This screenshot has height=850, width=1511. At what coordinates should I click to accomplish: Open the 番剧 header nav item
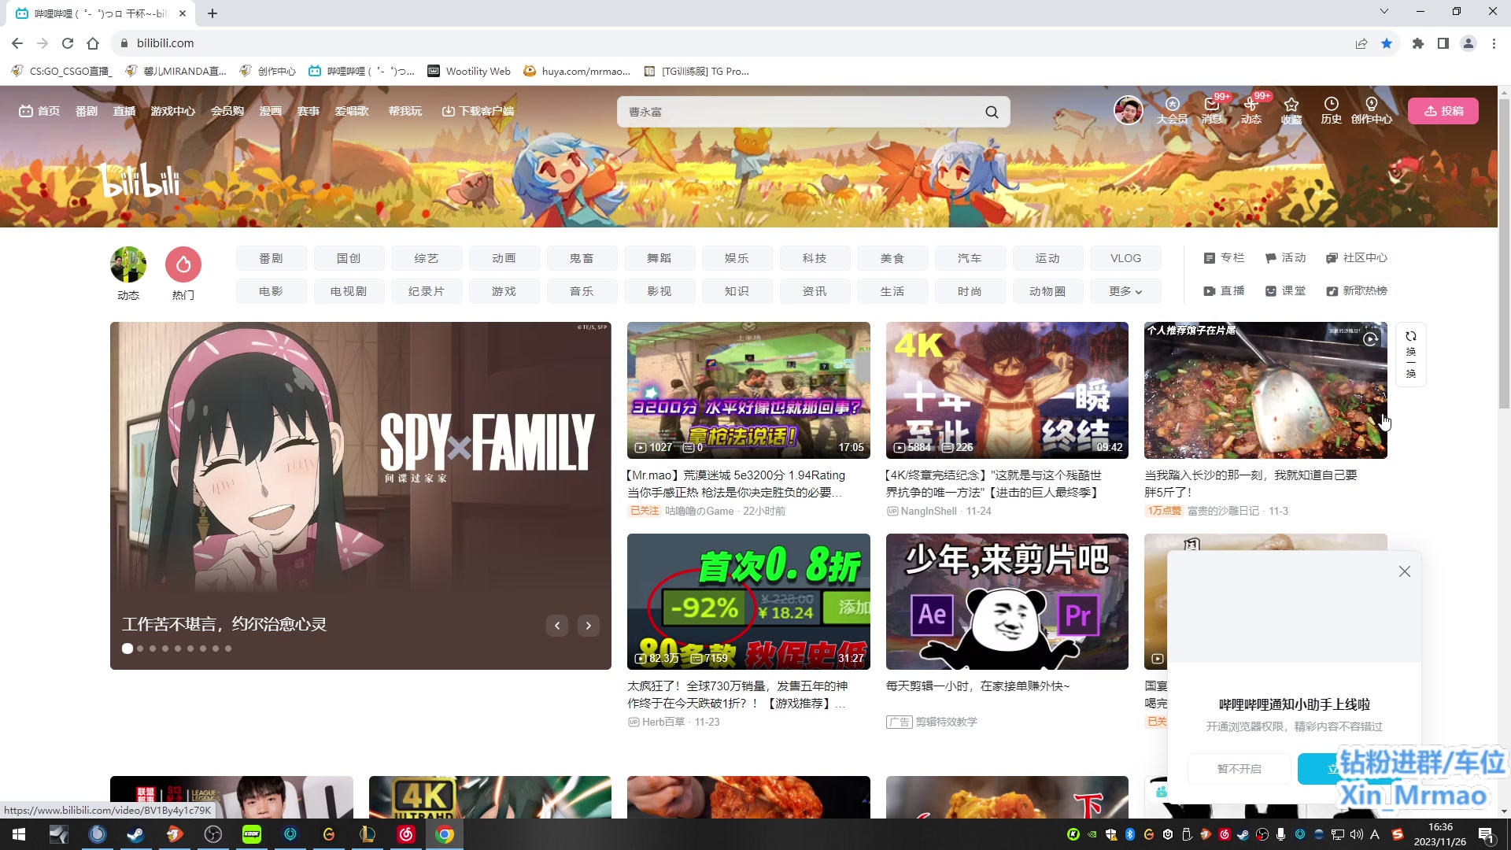click(x=87, y=111)
